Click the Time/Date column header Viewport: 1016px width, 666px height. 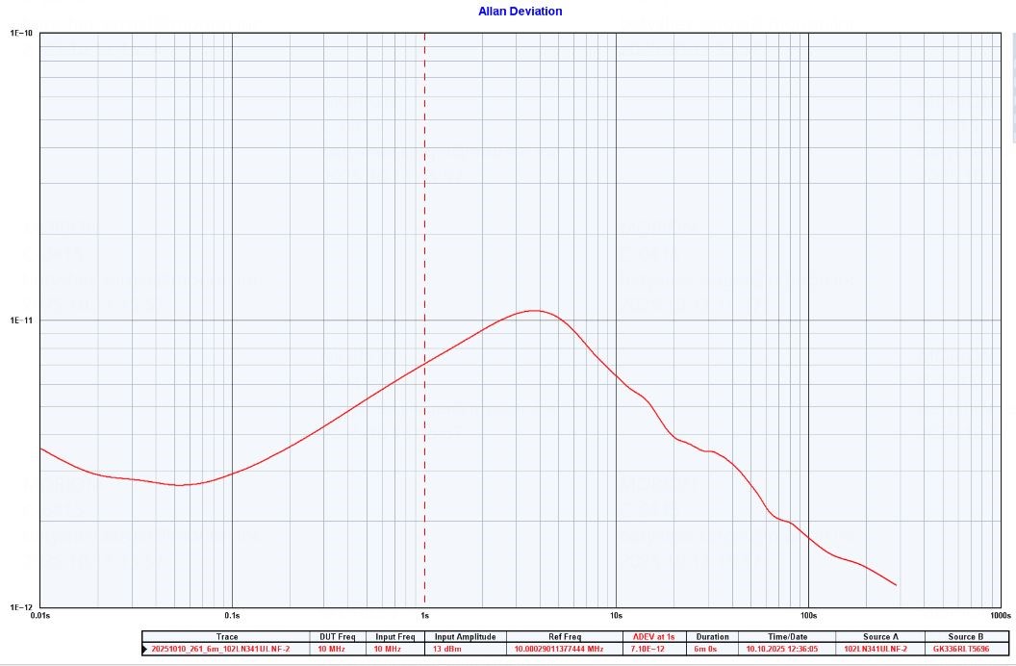point(787,637)
